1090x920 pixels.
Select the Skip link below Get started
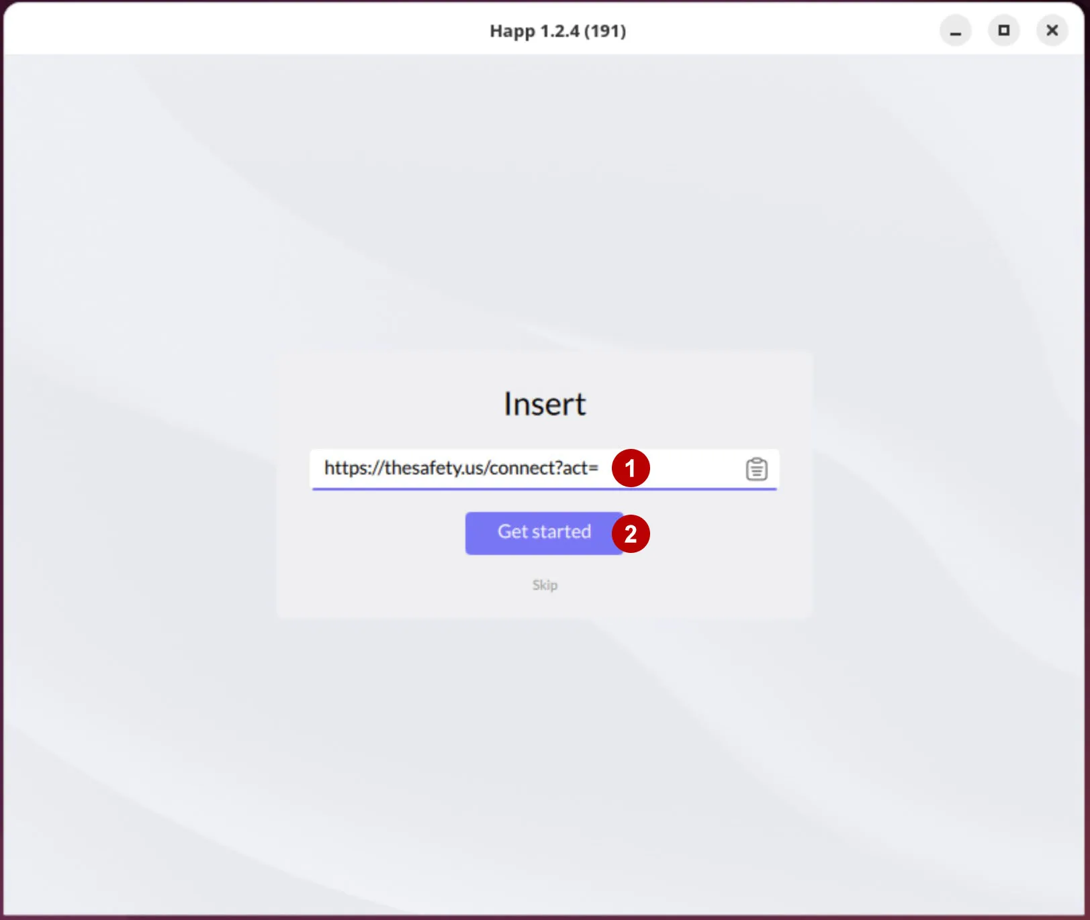545,584
